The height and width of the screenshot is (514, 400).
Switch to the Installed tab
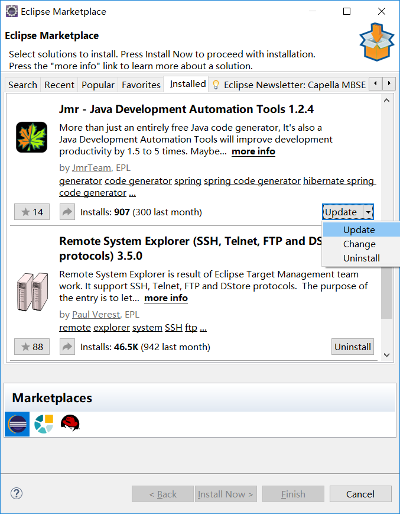(x=187, y=84)
